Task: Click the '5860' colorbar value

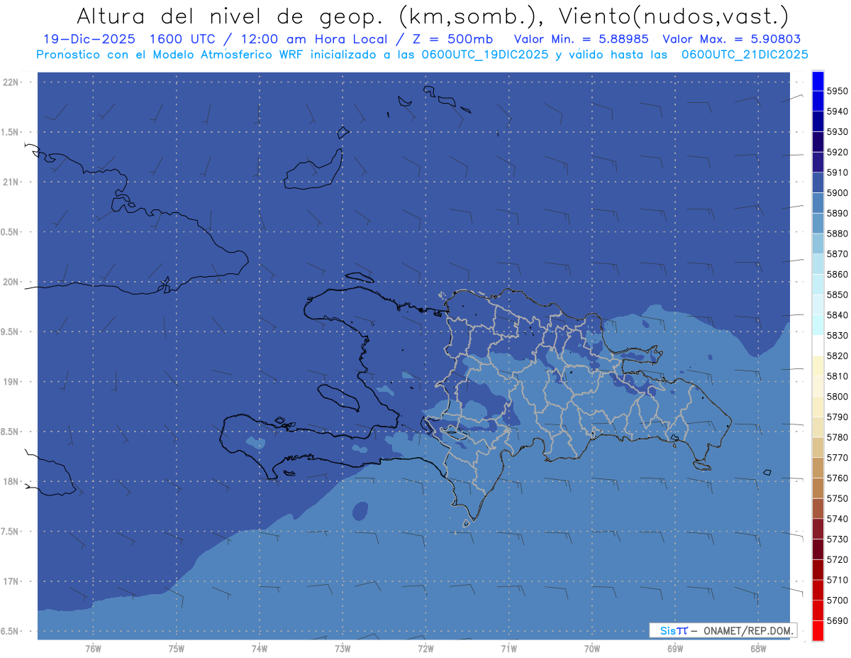Action: (x=837, y=274)
